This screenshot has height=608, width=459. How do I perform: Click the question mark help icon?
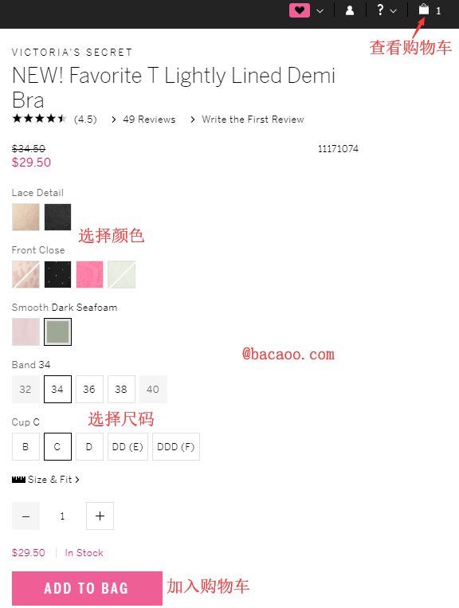coord(380,10)
